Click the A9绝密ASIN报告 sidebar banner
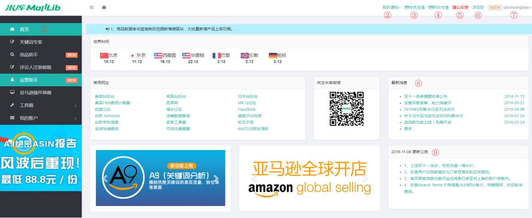Image resolution: width=532 pixels, height=218 pixels. click(41, 158)
